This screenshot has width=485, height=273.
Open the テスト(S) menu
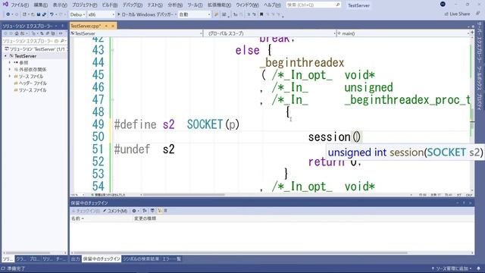tap(155, 5)
